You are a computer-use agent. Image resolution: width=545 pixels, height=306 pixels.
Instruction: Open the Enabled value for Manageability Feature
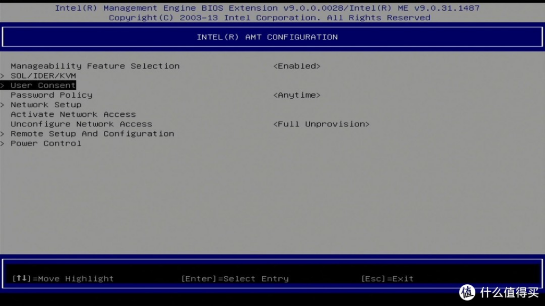pyautogui.click(x=296, y=66)
